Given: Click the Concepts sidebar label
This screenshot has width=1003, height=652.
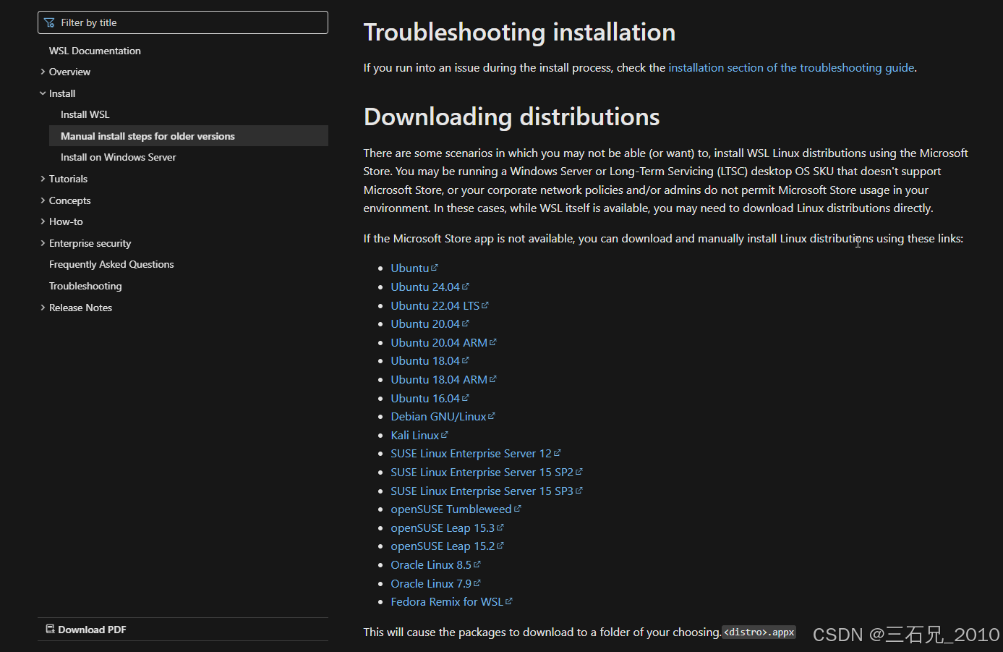Looking at the screenshot, I should tap(69, 200).
